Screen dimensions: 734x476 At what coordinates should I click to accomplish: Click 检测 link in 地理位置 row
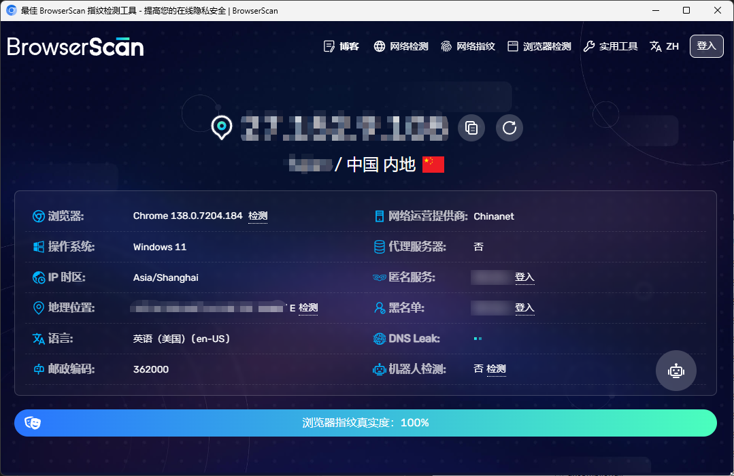point(308,307)
